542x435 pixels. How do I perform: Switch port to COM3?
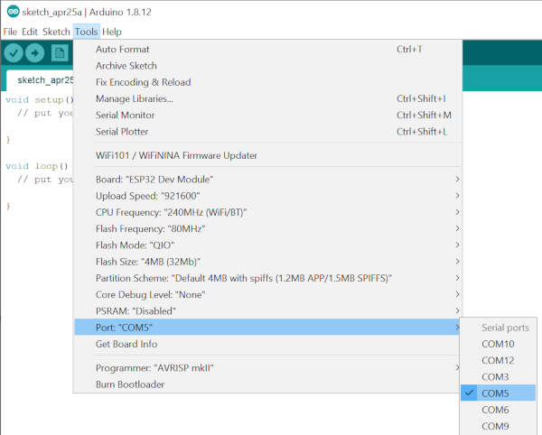[495, 376]
